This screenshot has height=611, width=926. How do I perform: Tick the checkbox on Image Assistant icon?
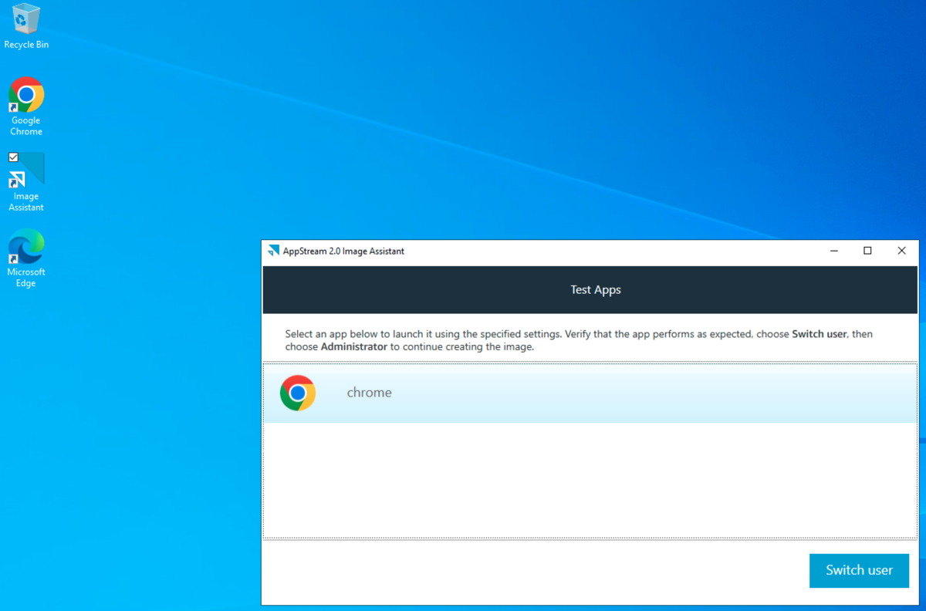[13, 157]
